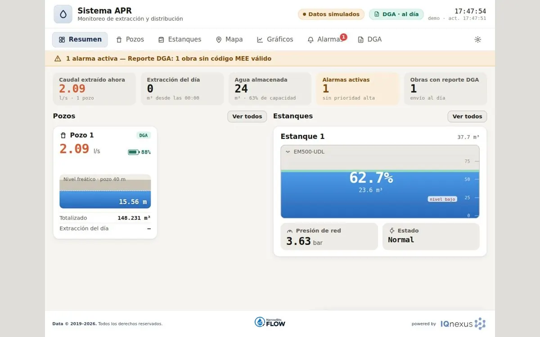Click the alarm bell icon with badge
This screenshot has width=540, height=337.
click(310, 40)
